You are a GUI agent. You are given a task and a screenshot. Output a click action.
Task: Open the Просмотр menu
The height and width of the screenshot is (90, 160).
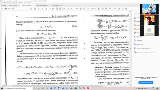(15, 3)
